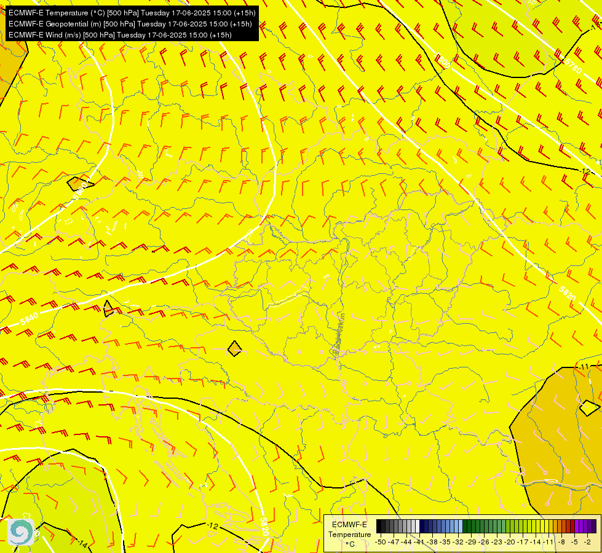Click the 5820 label on the right-side contour

(568, 294)
